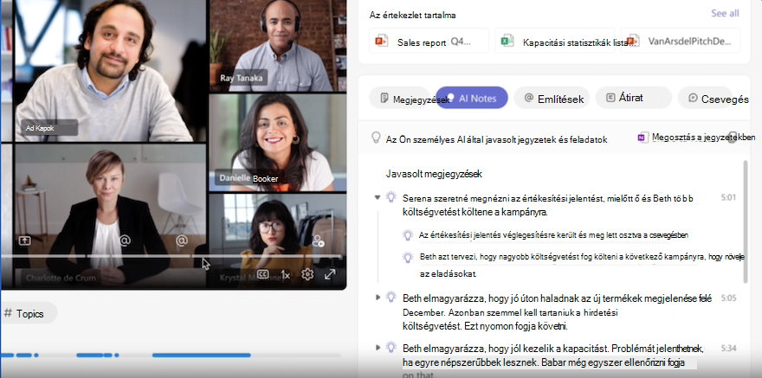Open the 1x playback speed menu
762x378 pixels.
(285, 275)
